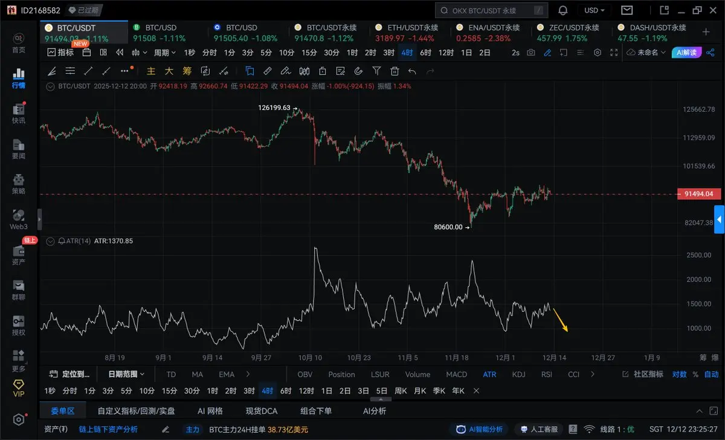The image size is (725, 440).
Task: Expand more moving averages arrow after EMA
Action: point(248,374)
